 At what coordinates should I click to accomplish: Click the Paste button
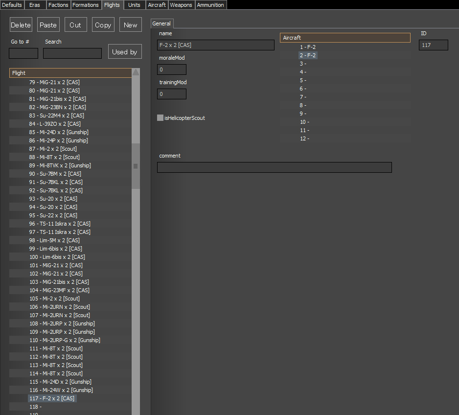48,25
